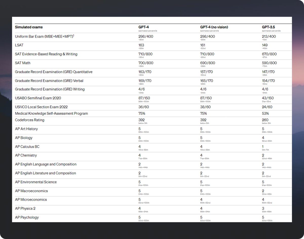Click "SAT Evidence-Based Reading & Writing" row label
The width and height of the screenshot is (304, 239).
[x=46, y=54]
